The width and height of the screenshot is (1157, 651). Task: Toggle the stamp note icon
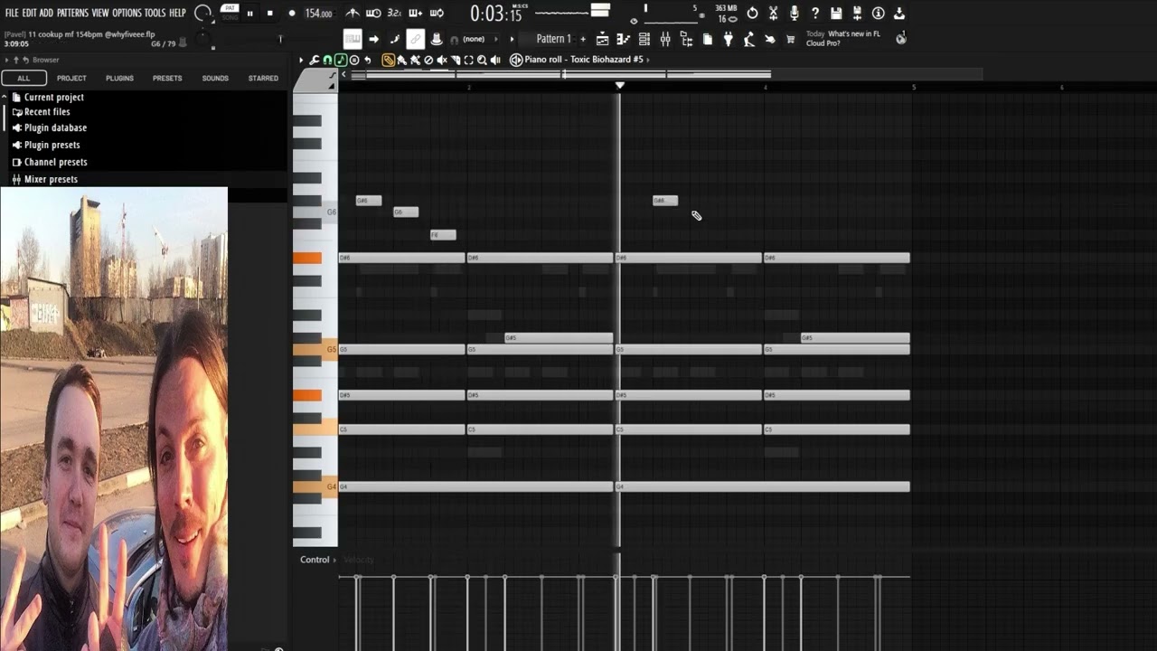pos(340,60)
